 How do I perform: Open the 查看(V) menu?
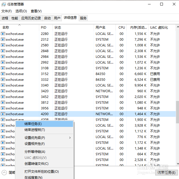36,11
